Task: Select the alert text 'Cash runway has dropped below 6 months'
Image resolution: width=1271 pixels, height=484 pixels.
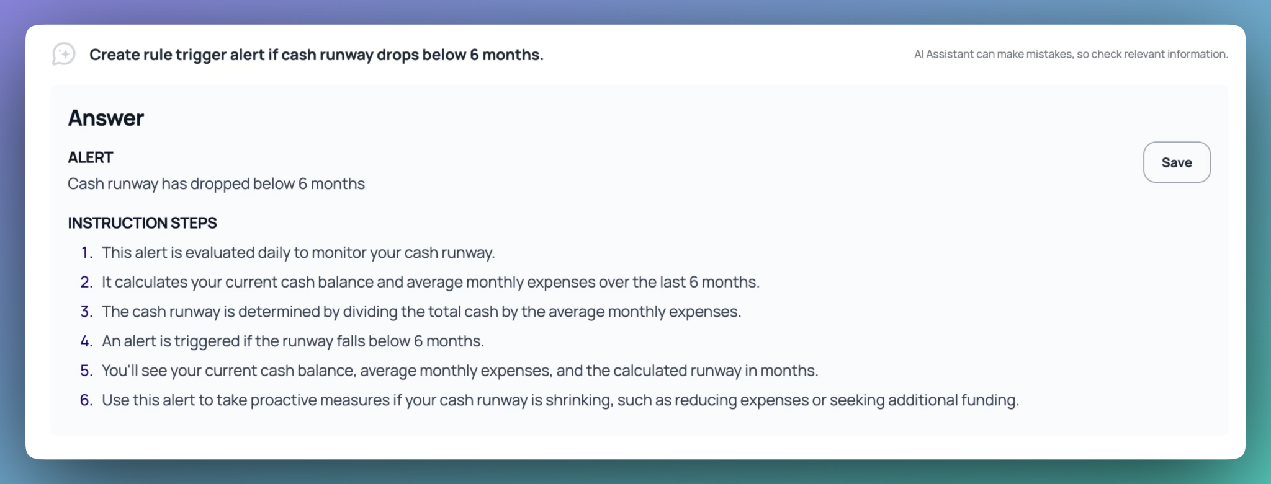Action: point(216,184)
